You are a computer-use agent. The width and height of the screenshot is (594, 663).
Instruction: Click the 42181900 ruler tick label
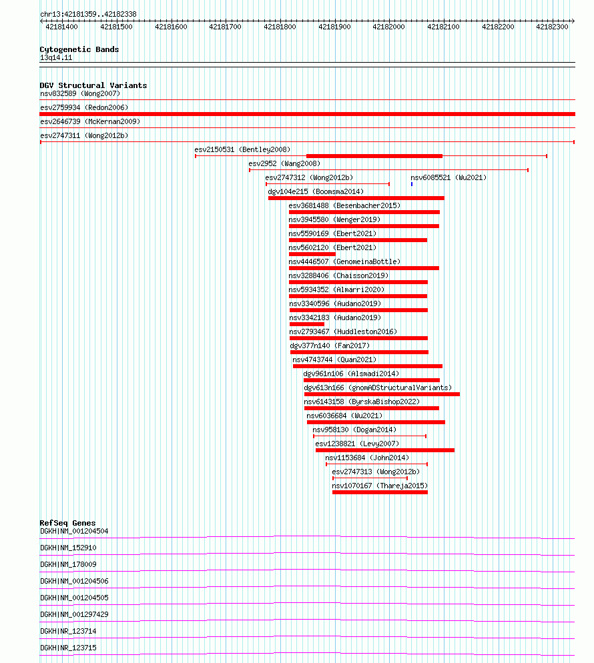pos(334,27)
